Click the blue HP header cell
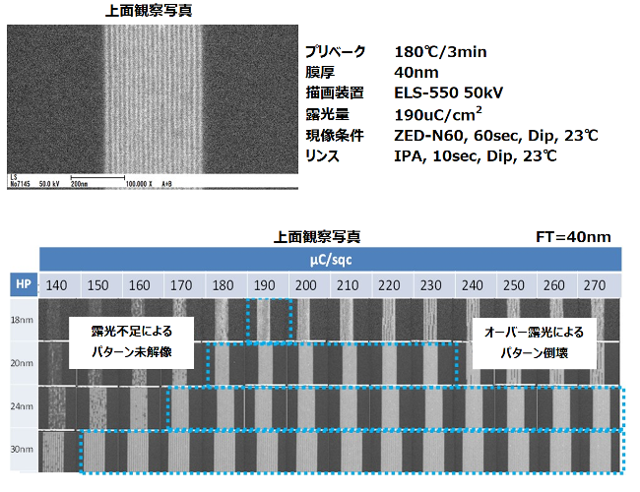The image size is (640, 492). (x=23, y=284)
